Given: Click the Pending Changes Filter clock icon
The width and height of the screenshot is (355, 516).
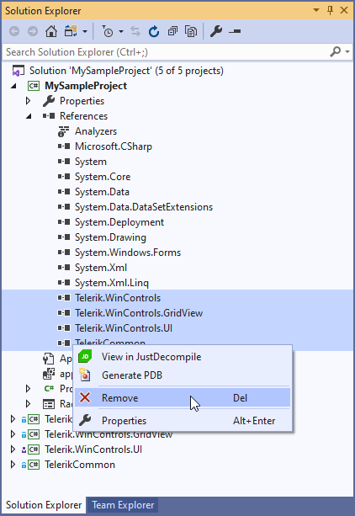Looking at the screenshot, I should 107,31.
